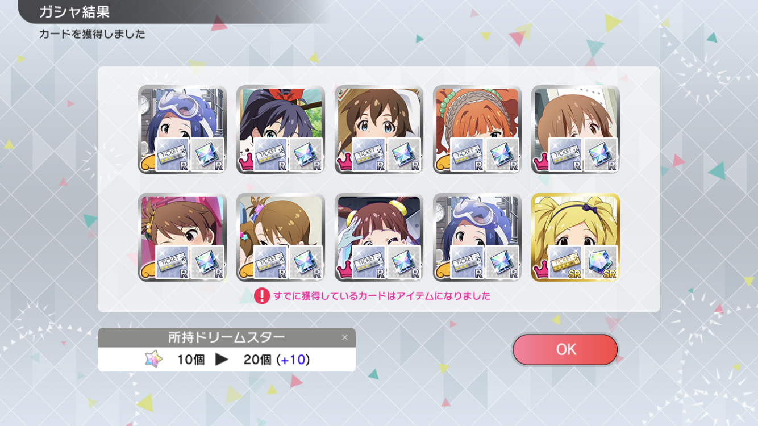Image resolution: width=758 pixels, height=426 pixels.
Task: Close the Dream Star panel
Action: pos(344,337)
